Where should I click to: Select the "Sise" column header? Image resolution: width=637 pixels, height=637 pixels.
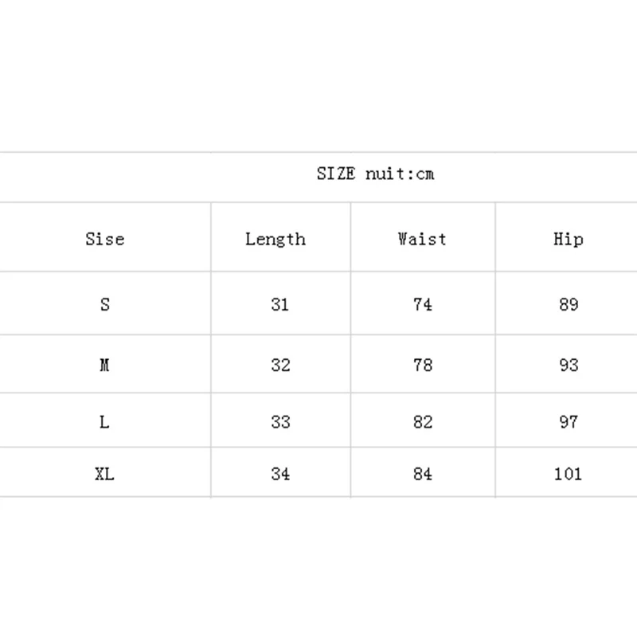105,239
